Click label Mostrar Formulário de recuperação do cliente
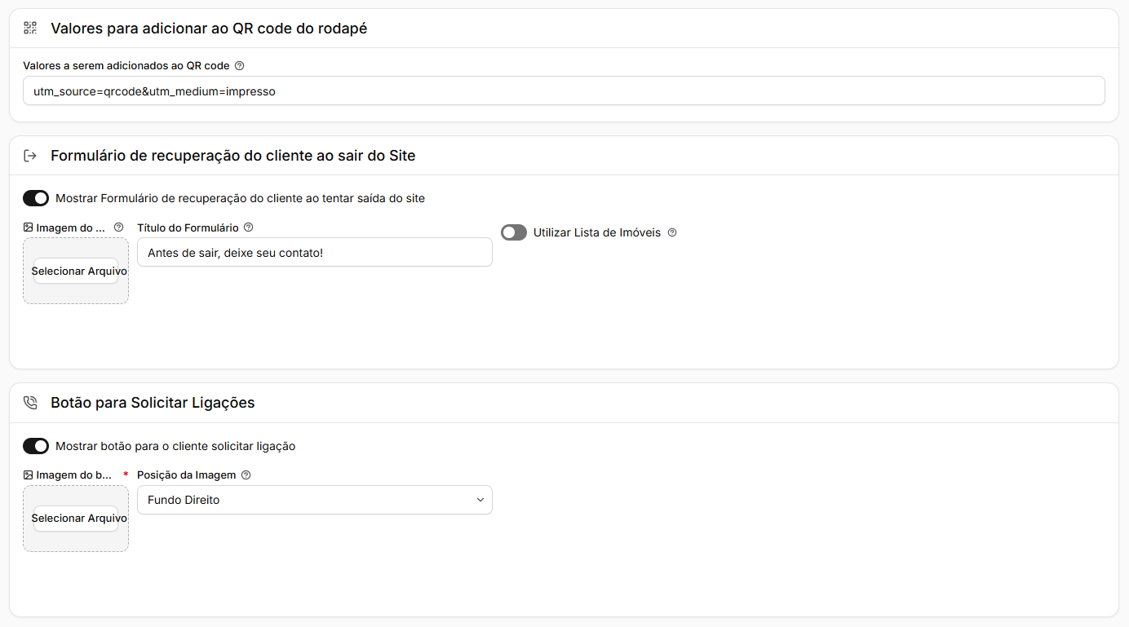1129x627 pixels. click(x=240, y=198)
